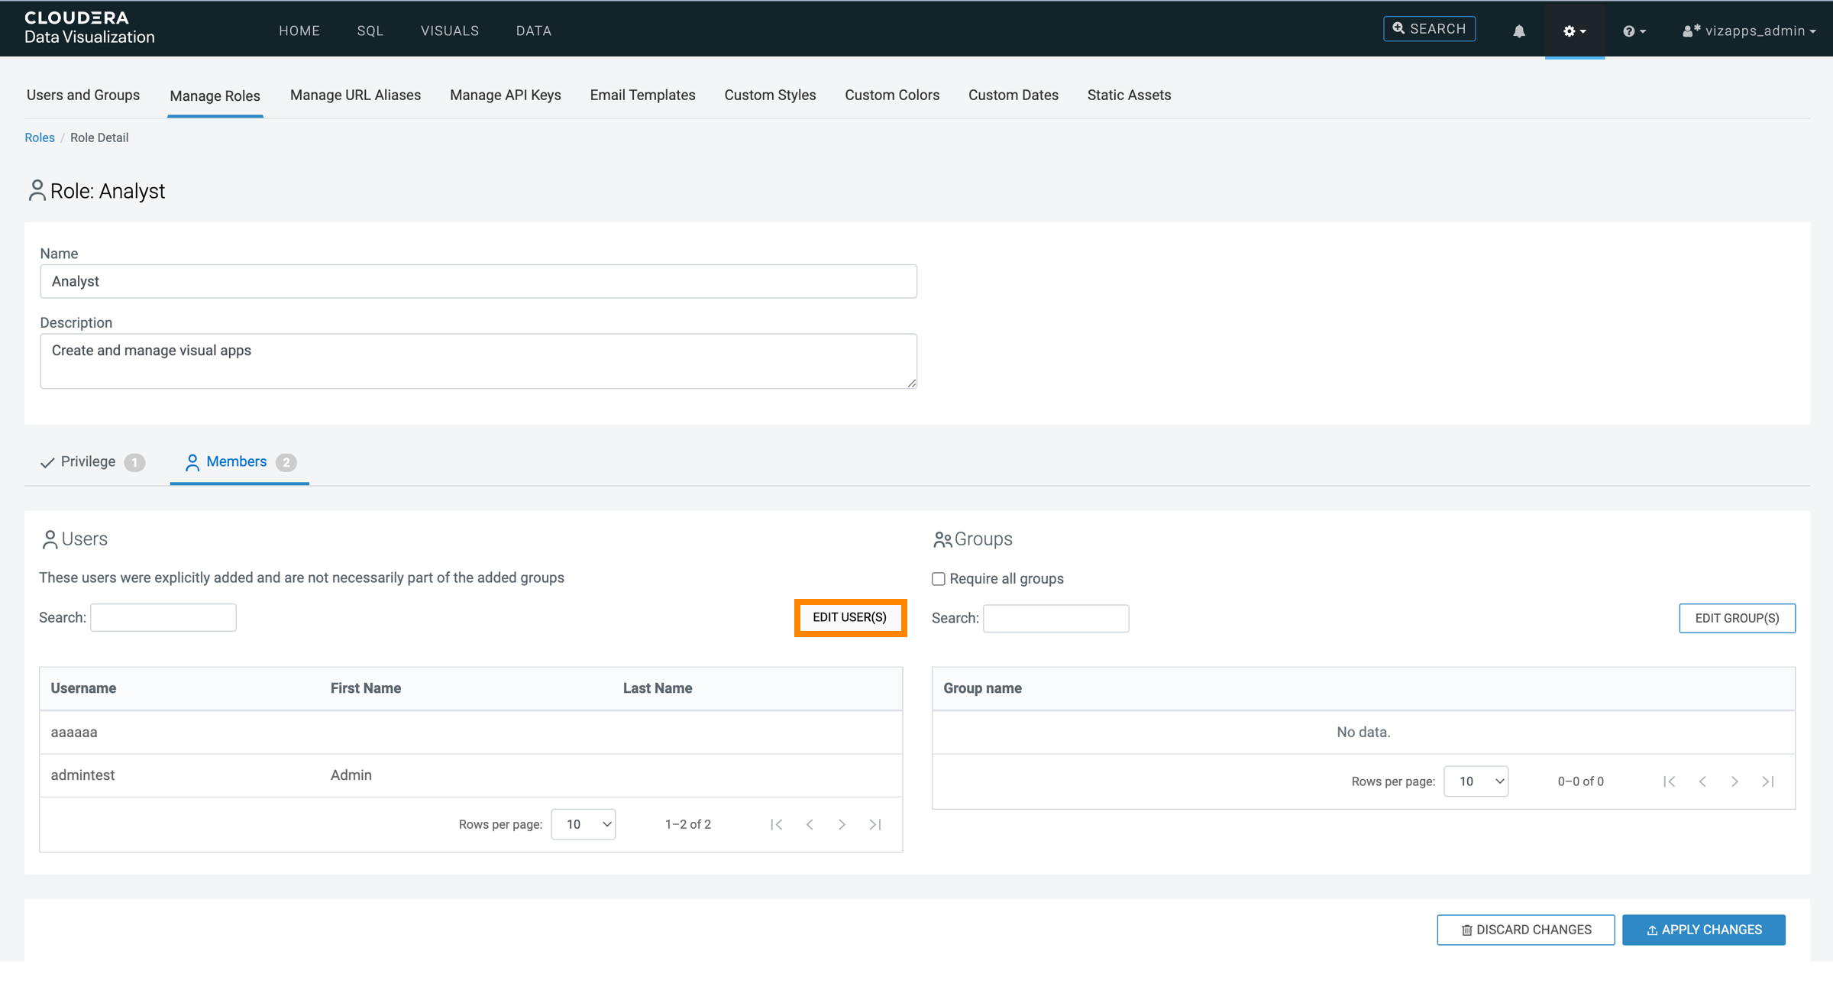Expand Users rows per page dropdown
Screen dimensions: 1833x990
click(x=584, y=824)
